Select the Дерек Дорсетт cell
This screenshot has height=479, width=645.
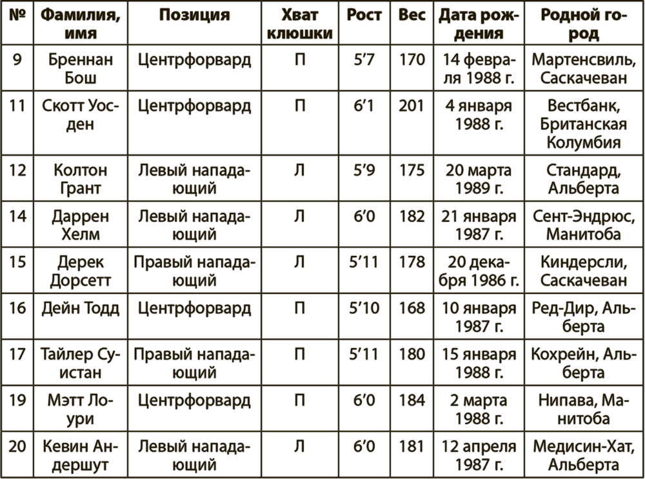coord(81,271)
